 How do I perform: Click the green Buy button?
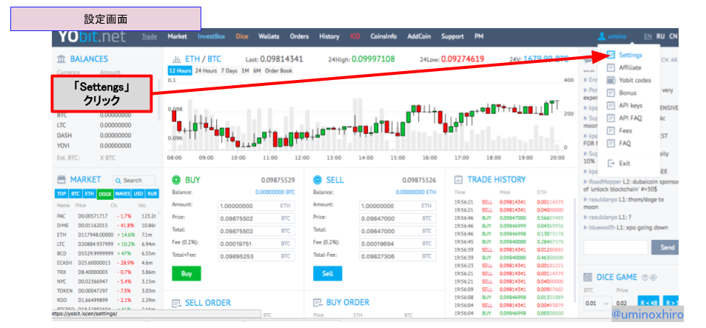(186, 273)
